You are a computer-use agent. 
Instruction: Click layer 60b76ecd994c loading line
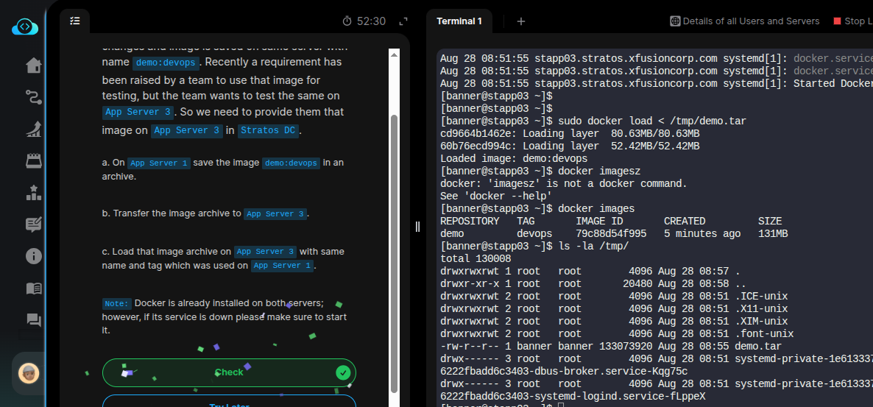pyautogui.click(x=570, y=146)
